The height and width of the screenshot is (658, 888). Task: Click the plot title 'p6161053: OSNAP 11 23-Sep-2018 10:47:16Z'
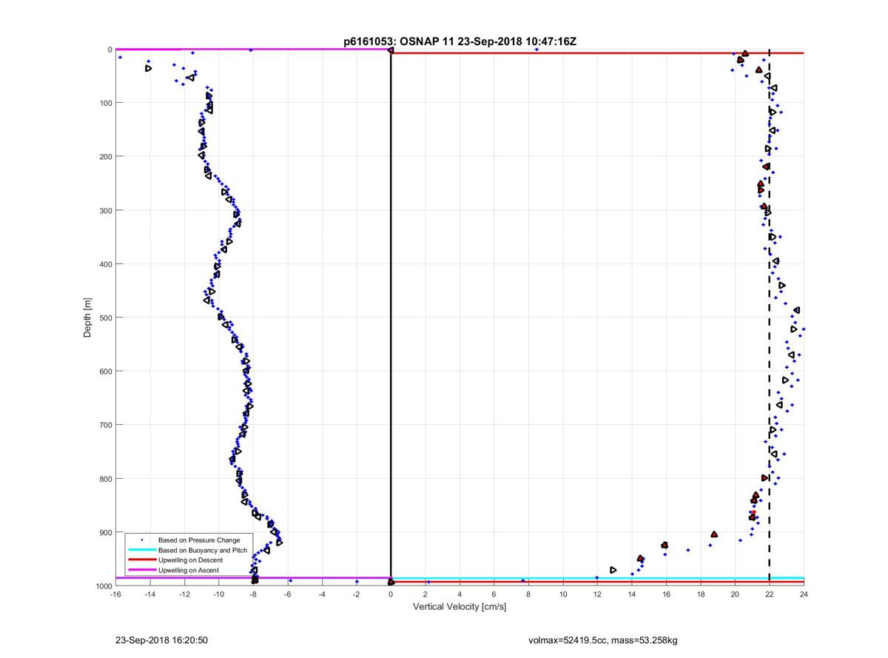point(460,42)
